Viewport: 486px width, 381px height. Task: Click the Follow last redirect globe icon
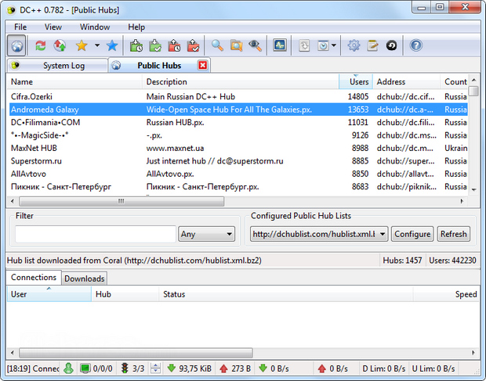point(60,46)
